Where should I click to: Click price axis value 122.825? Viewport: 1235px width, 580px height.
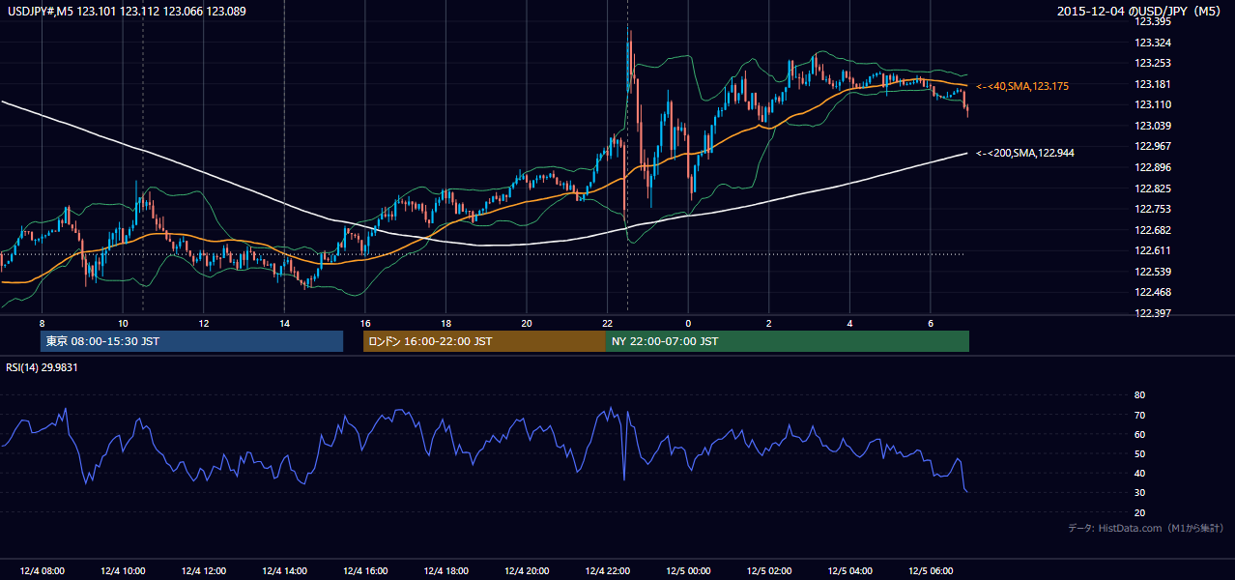click(1152, 188)
